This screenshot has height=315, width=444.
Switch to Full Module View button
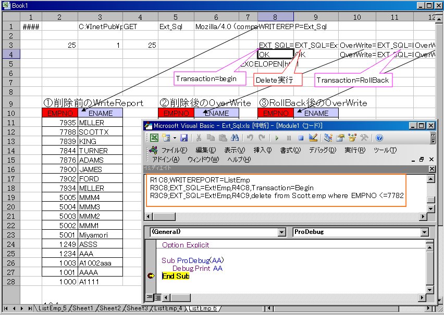point(157,297)
